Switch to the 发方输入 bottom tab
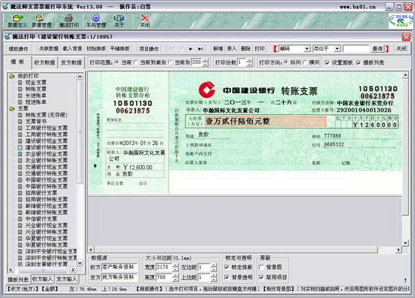Screen dimensions: 415x298 coord(66,279)
